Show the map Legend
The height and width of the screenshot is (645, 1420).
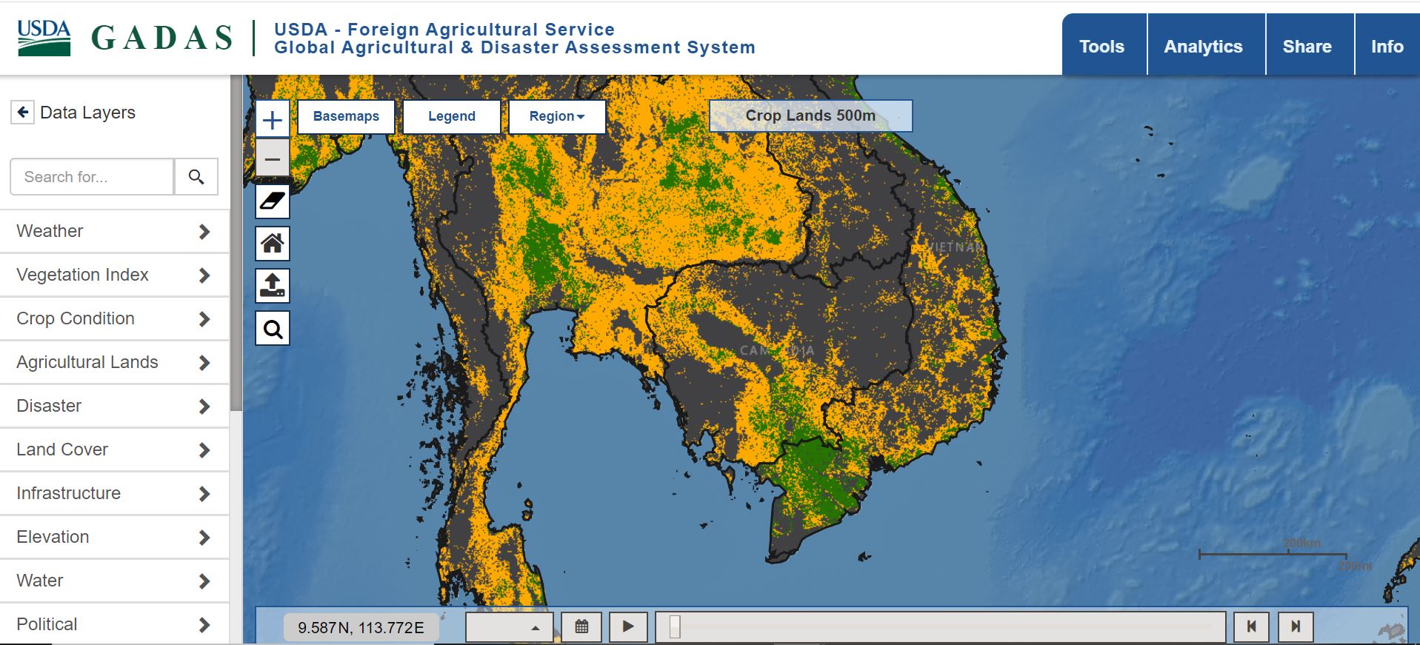pos(452,116)
